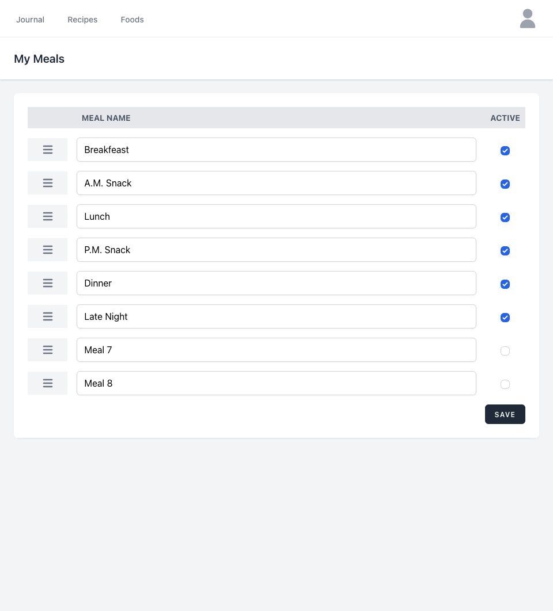
Task: Open the Journal page
Action: (x=30, y=20)
